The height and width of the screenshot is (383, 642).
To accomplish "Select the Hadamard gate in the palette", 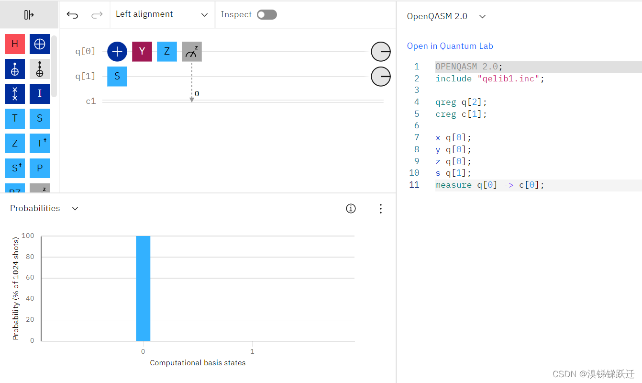I will point(14,44).
